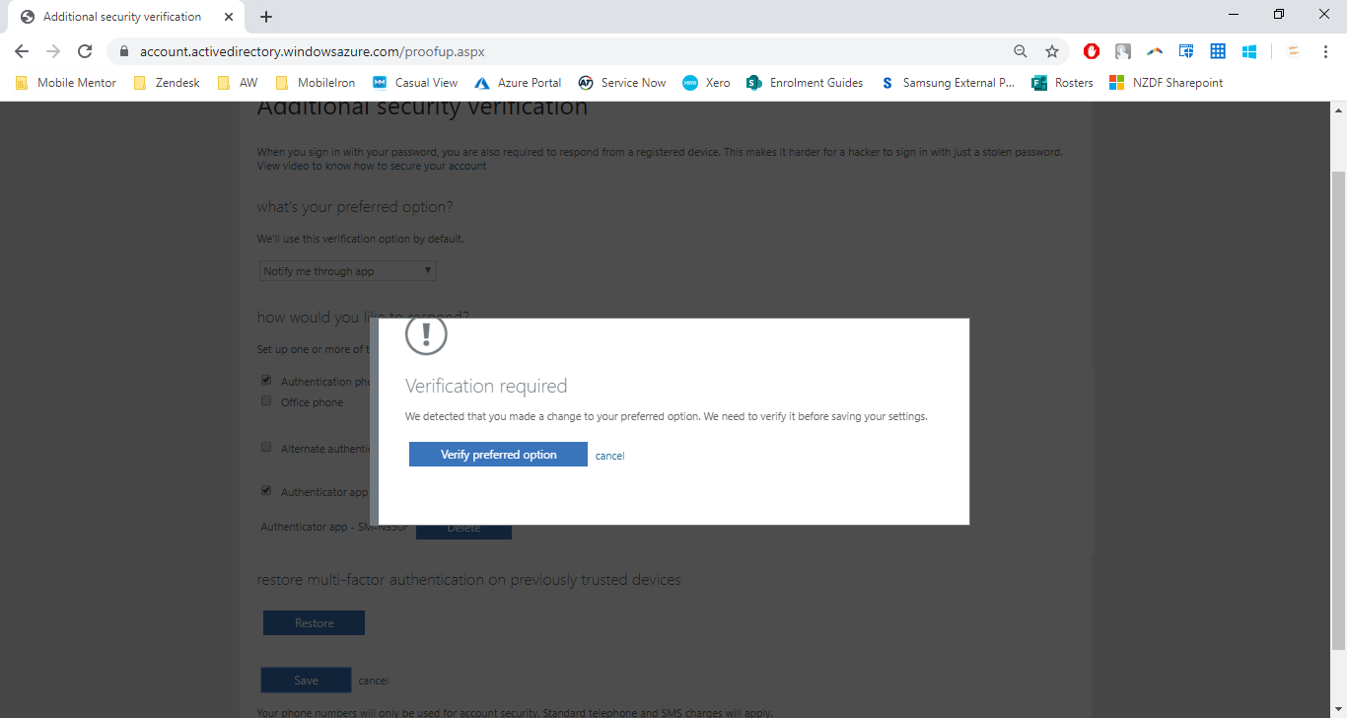The height and width of the screenshot is (718, 1347).
Task: Toggle the Office phone checkbox
Action: [x=266, y=401]
